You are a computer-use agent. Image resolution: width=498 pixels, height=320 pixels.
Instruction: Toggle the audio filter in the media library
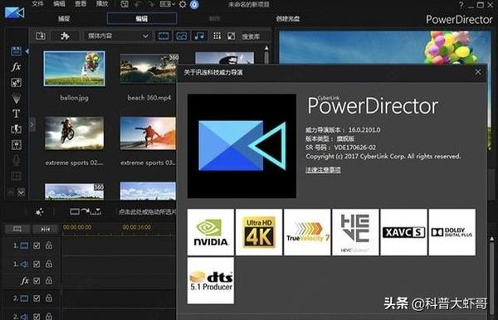[x=199, y=36]
